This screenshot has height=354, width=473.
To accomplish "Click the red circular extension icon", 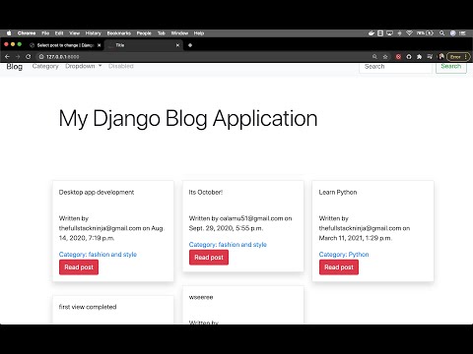I will [x=398, y=57].
